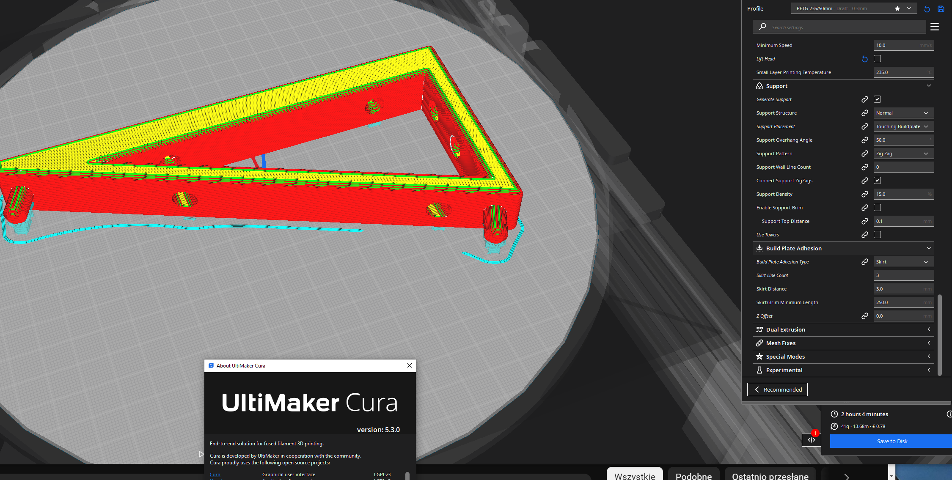Click link icon beside Support Density
This screenshot has height=480, width=952.
[864, 194]
